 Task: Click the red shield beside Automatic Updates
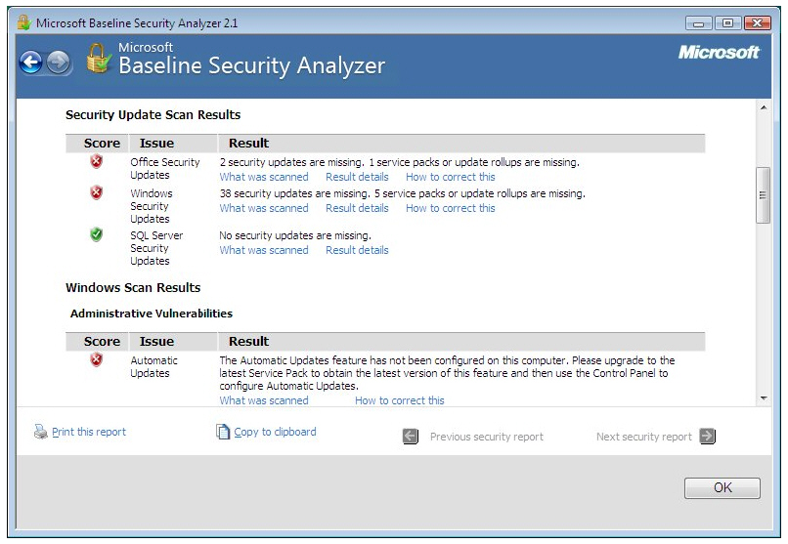[97, 359]
